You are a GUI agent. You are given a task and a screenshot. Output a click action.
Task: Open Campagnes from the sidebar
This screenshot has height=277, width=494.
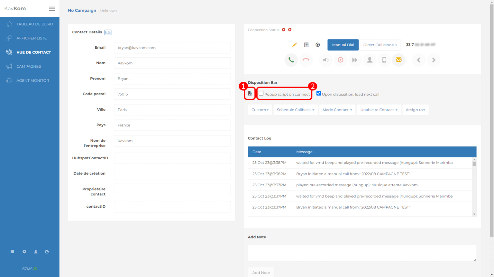pyautogui.click(x=29, y=66)
